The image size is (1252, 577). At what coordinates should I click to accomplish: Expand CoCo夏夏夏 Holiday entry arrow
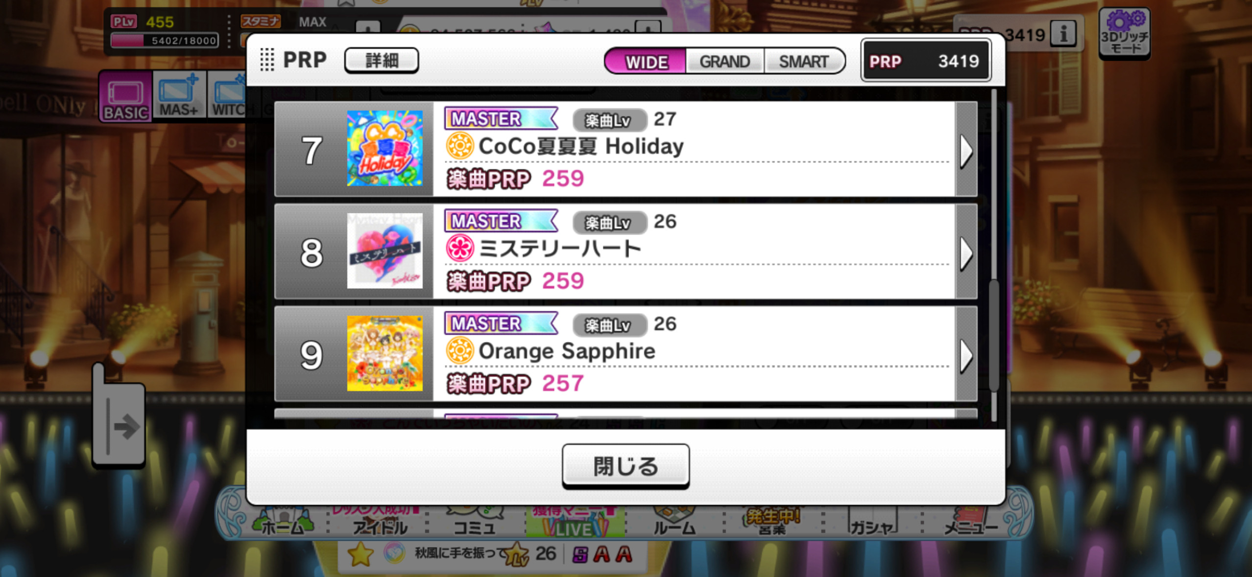pyautogui.click(x=966, y=149)
